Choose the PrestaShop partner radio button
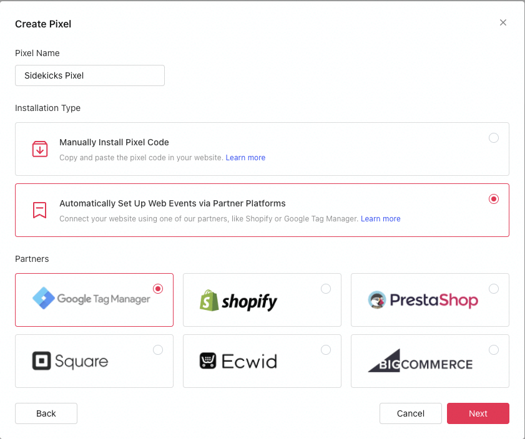The image size is (525, 439). point(494,289)
